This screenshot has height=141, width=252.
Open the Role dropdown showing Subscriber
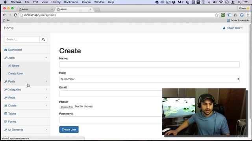(149, 79)
